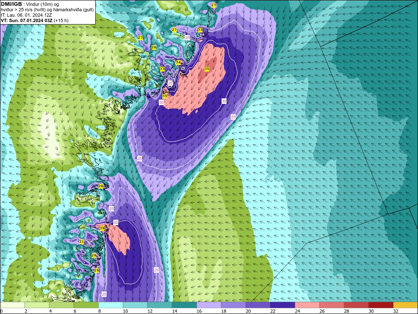
Task: Pick the 18–20 m/s light purple legend swatch
Action: [x=234, y=305]
